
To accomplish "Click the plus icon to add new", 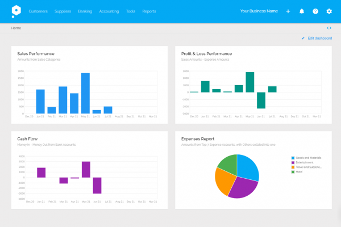I will click(x=288, y=11).
